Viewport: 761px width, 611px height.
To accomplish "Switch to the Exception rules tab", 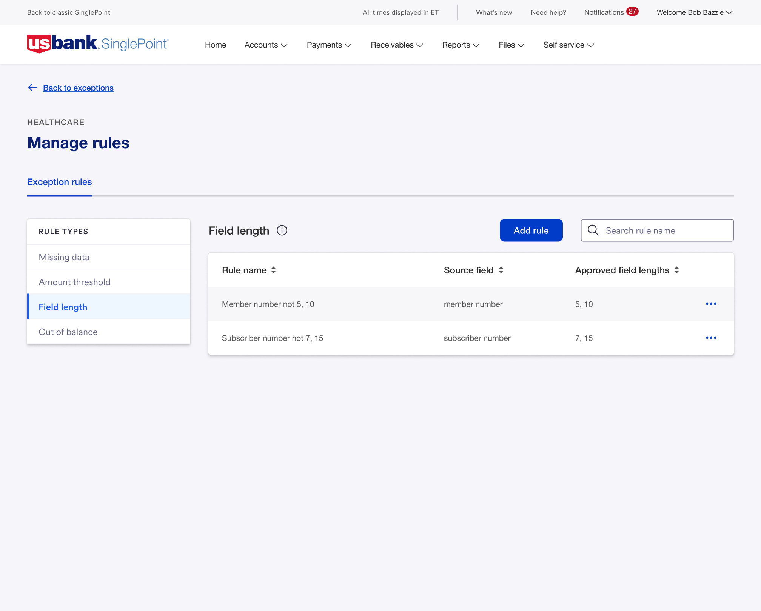I will tap(59, 182).
